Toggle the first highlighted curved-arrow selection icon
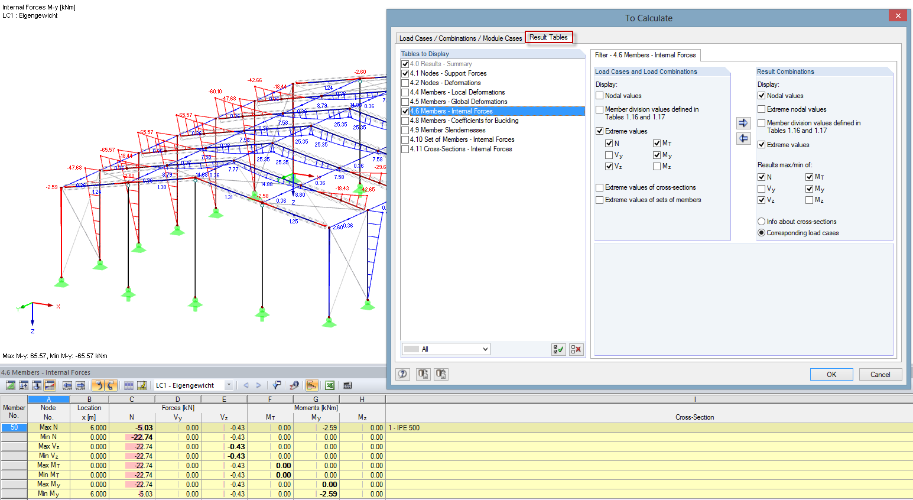Viewport: 913px width, 500px height. (98, 385)
